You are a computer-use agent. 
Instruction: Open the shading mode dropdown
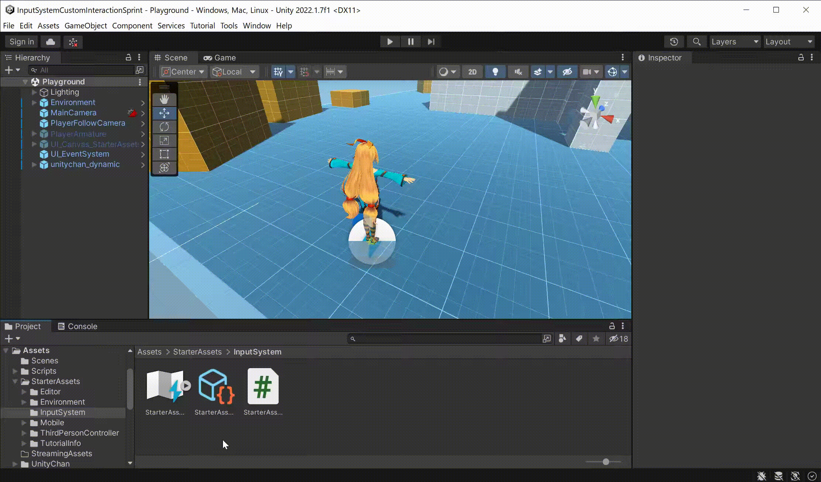tap(448, 72)
